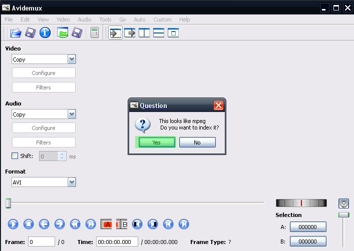Image resolution: width=354 pixels, height=251 pixels.
Task: Select the side-by-side preview icon
Action: pyautogui.click(x=144, y=33)
